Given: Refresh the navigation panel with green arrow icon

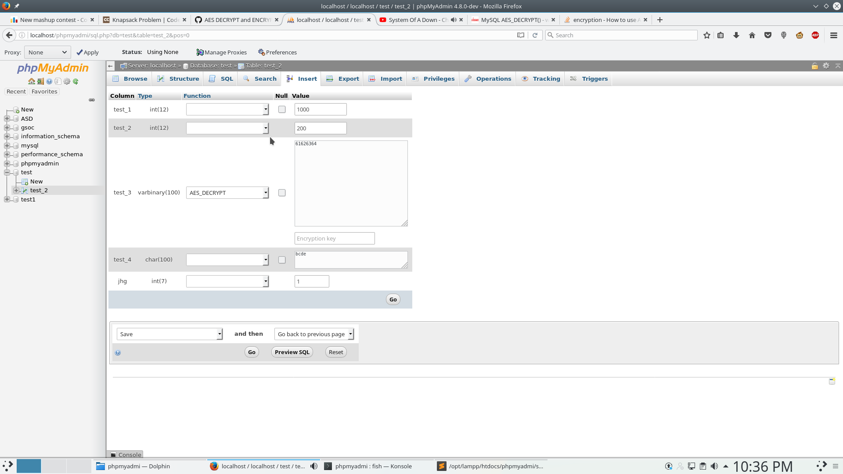Looking at the screenshot, I should pos(75,81).
